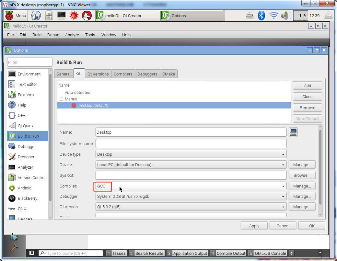Open the Raspberry Pi Menu
The width and height of the screenshot is (337, 261).
(16, 16)
